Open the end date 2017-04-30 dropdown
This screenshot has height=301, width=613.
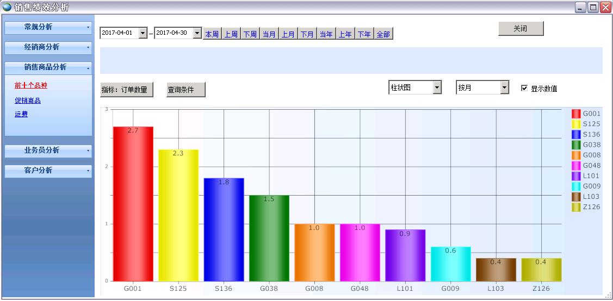tap(197, 33)
